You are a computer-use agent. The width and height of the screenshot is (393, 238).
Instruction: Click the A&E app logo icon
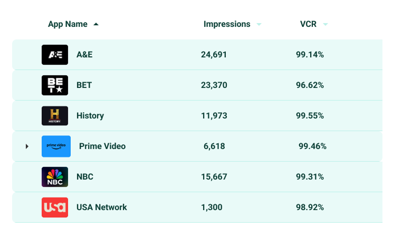click(x=55, y=55)
